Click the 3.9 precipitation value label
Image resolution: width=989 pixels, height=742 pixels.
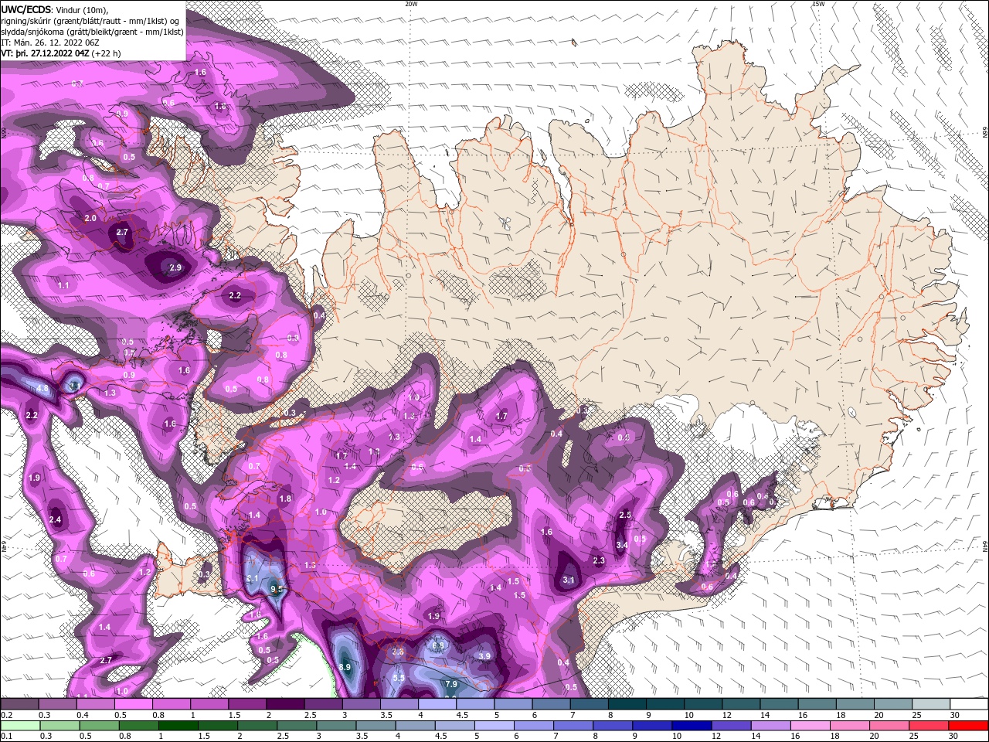pyautogui.click(x=484, y=656)
